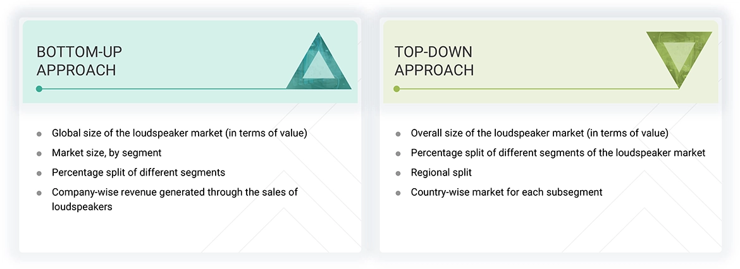Click "Country-wise market for each subsegment" text

506,192
